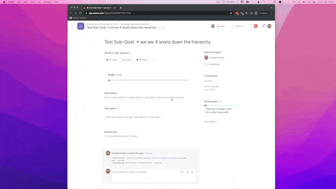Add a sub-goal with plus icon
Image resolution: width=336 pixels, height=189 pixels.
[118, 108]
